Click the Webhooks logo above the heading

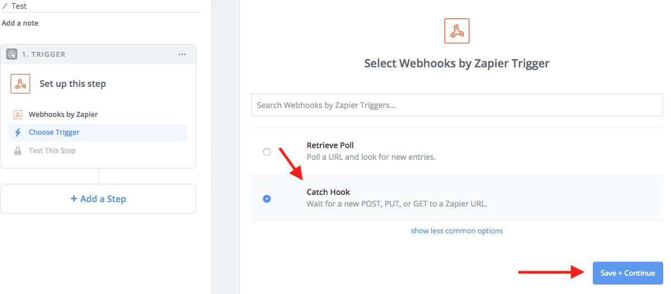457,31
